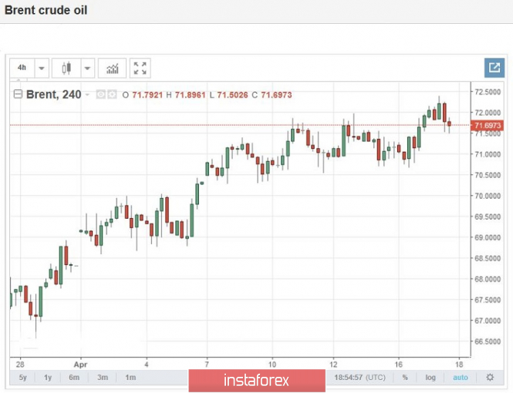
Task: Collapse the Brent series legend box
Action: [x=18, y=95]
